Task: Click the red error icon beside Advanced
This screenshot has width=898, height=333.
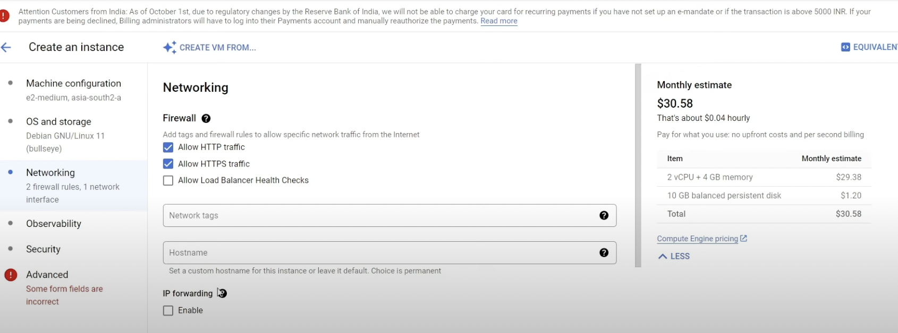Action: [x=11, y=275]
